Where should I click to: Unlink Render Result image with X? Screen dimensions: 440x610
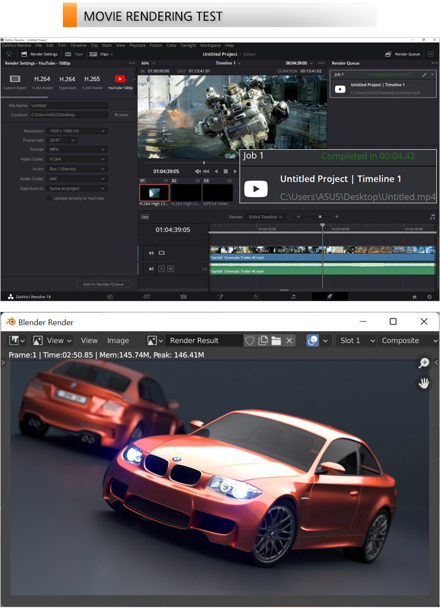coord(289,341)
